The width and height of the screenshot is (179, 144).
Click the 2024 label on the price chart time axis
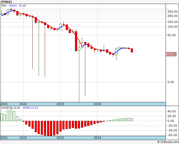point(97,104)
